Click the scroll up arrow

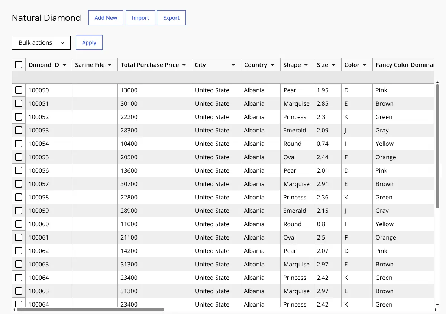pyautogui.click(x=437, y=82)
